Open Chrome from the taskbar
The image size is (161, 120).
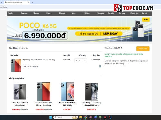coord(86,117)
